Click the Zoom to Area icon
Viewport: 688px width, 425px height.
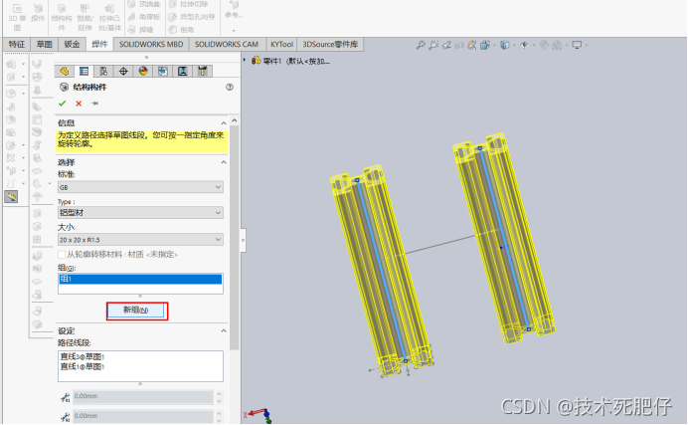click(433, 45)
